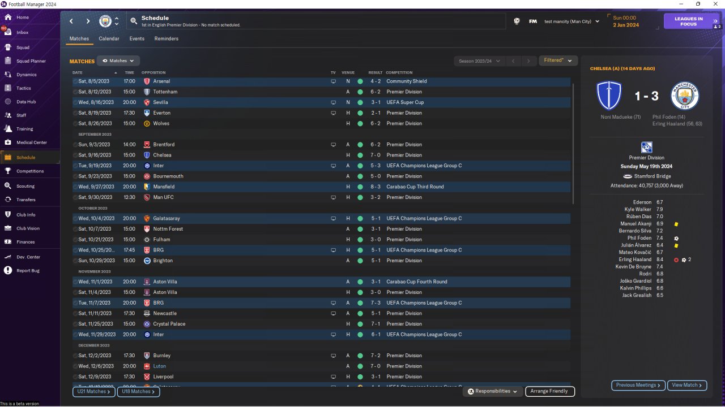
Task: Select the Tactics sidebar icon
Action: 8,88
